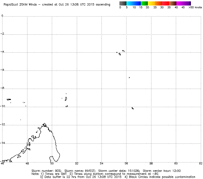Screen dimensions: 203x179
Task: Click the 'Black Circles indicate possible contamination' note
Action: point(162,177)
